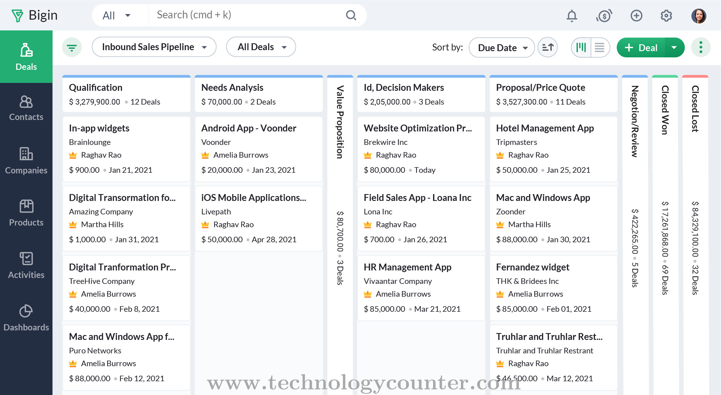Click Vivaantar Company name
721x395 pixels.
398,281
